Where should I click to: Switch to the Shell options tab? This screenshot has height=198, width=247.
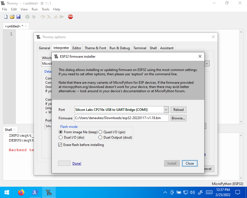[153, 48]
